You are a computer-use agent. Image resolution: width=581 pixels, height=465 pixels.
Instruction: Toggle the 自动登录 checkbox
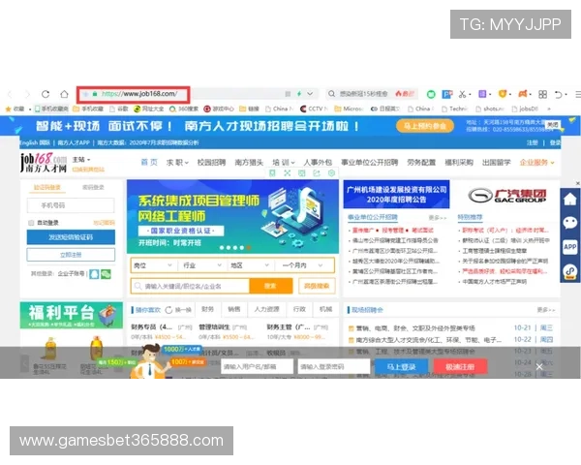pyautogui.click(x=31, y=223)
